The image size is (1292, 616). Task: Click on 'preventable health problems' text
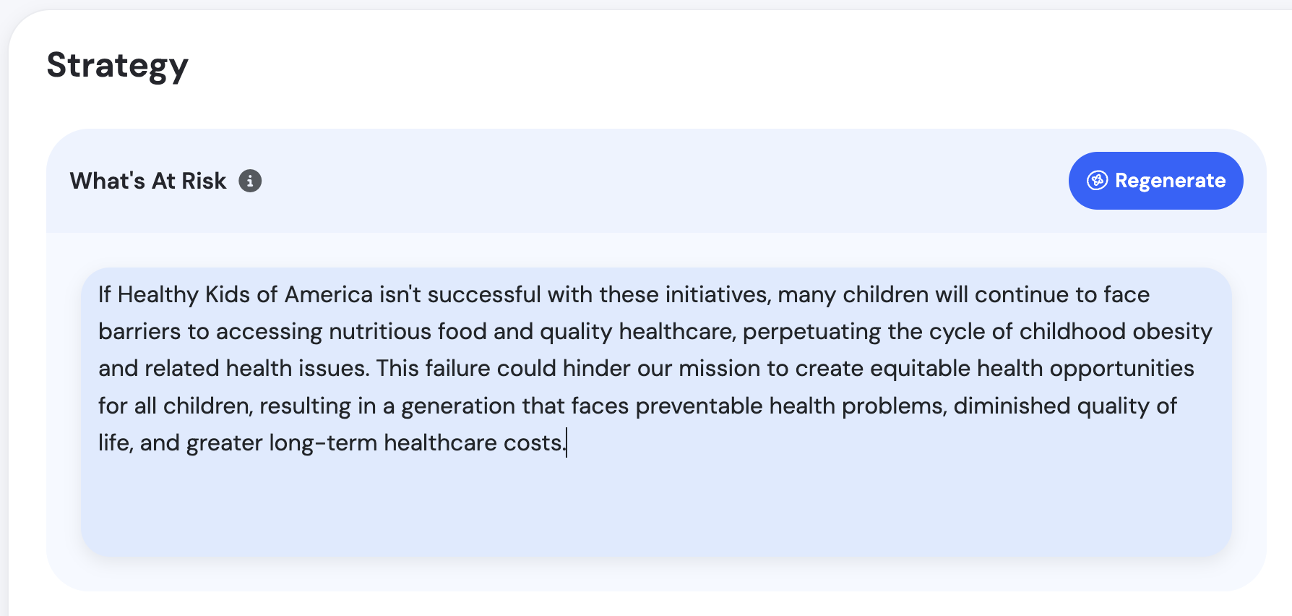click(791, 406)
